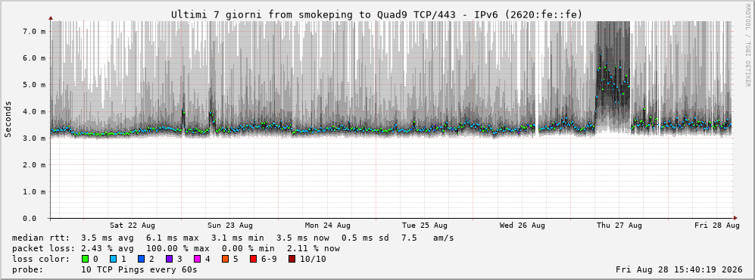The image size is (755, 280).
Task: Click the Sun 23 Aug axis label
Action: click(230, 226)
